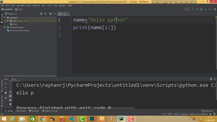Select Scratches and Consoles in the project tree
Viewport: 217px width, 122px height.
coord(18,30)
